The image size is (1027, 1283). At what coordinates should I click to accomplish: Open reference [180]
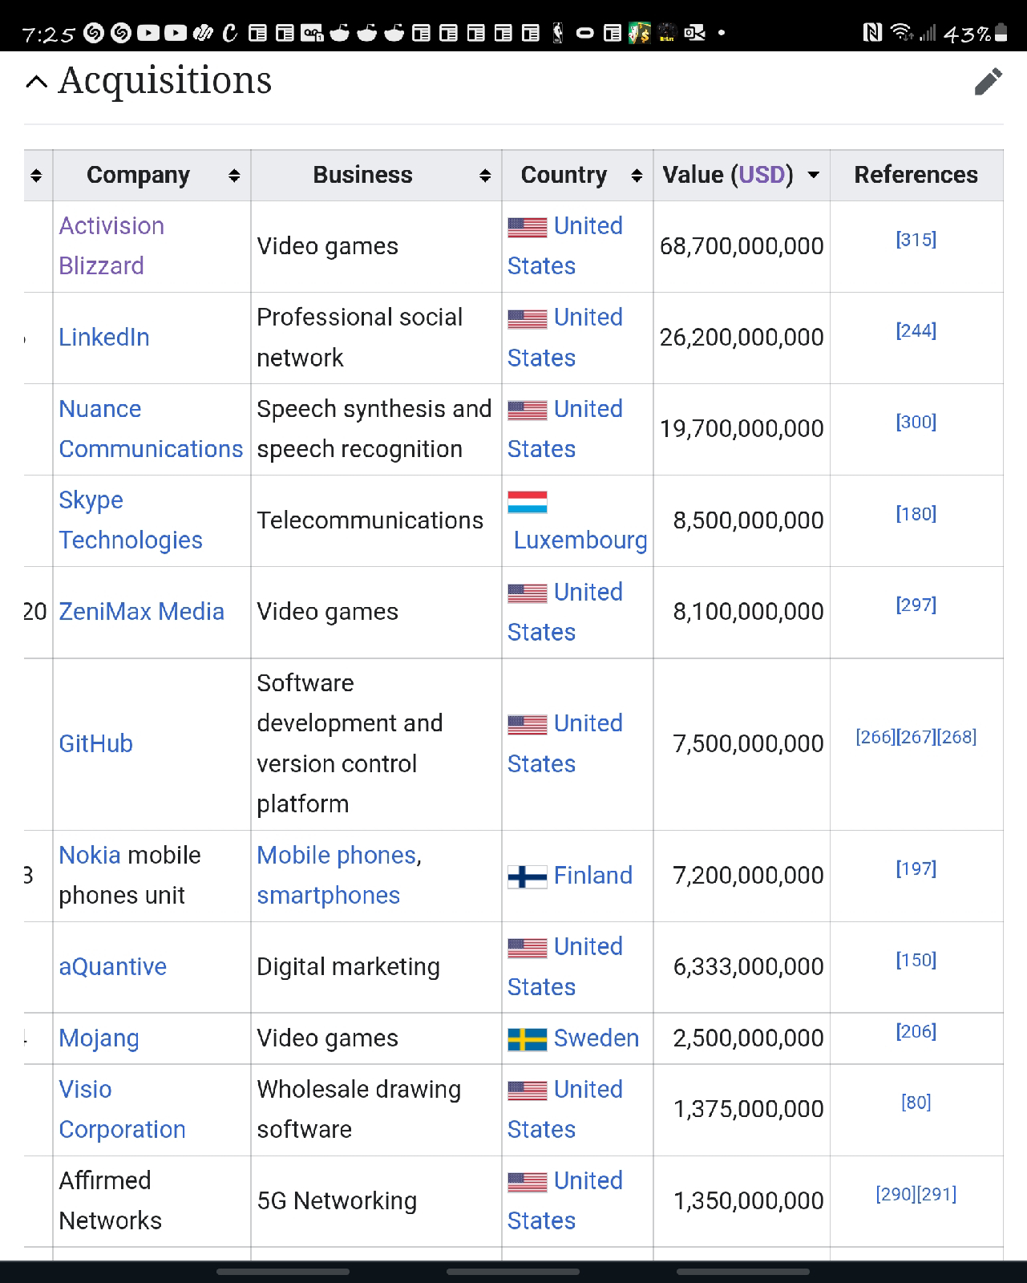pyautogui.click(x=916, y=513)
